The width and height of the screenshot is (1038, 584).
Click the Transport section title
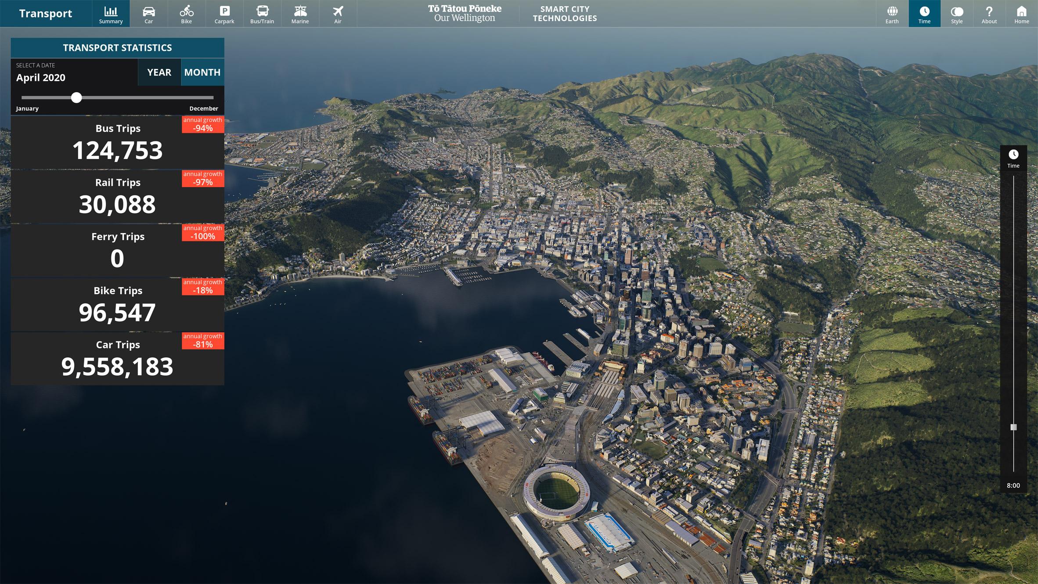coord(46,14)
